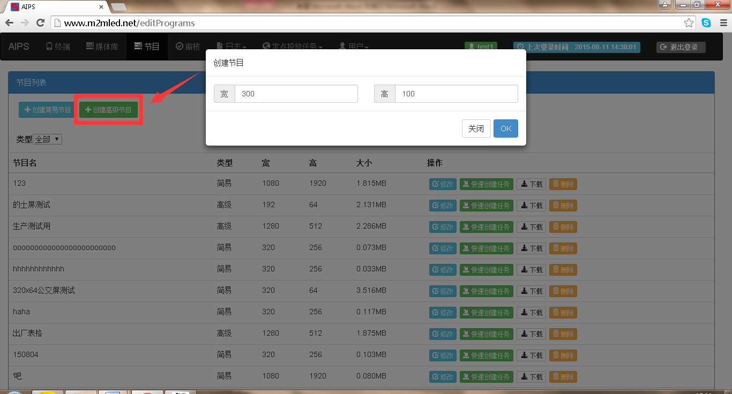
Task: Download program hhhhhhhhhhhh
Action: tap(531, 270)
